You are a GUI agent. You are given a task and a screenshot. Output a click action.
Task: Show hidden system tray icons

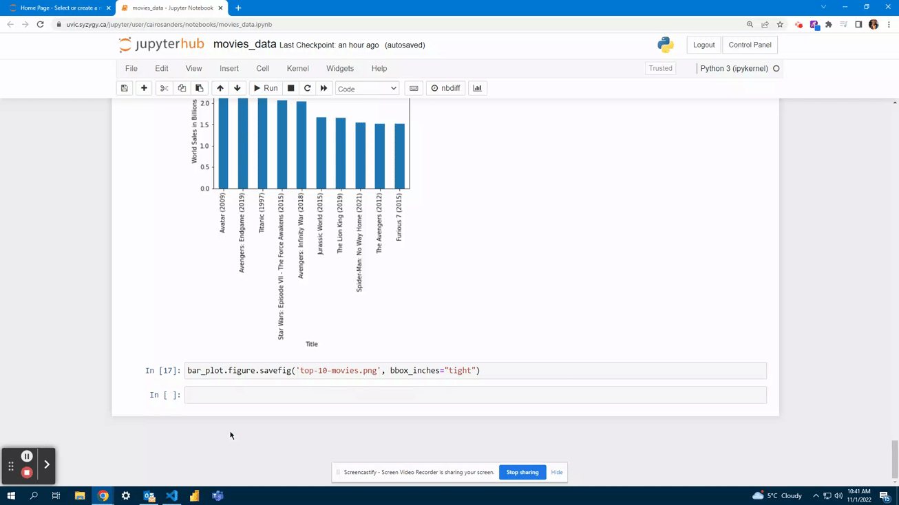coord(816,495)
